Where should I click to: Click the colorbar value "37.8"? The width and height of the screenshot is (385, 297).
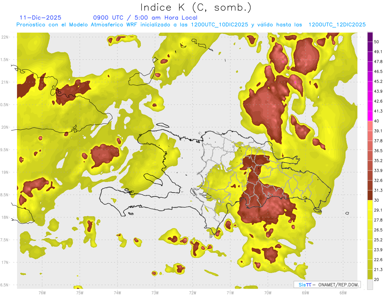378,141
